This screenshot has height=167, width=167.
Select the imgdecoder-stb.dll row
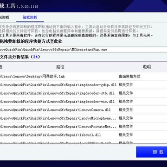click(x=83, y=93)
